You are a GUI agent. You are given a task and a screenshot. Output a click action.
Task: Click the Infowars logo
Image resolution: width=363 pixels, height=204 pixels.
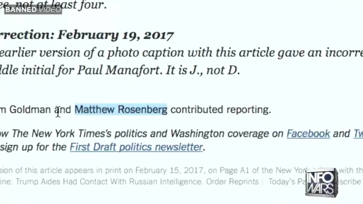pos(321,183)
